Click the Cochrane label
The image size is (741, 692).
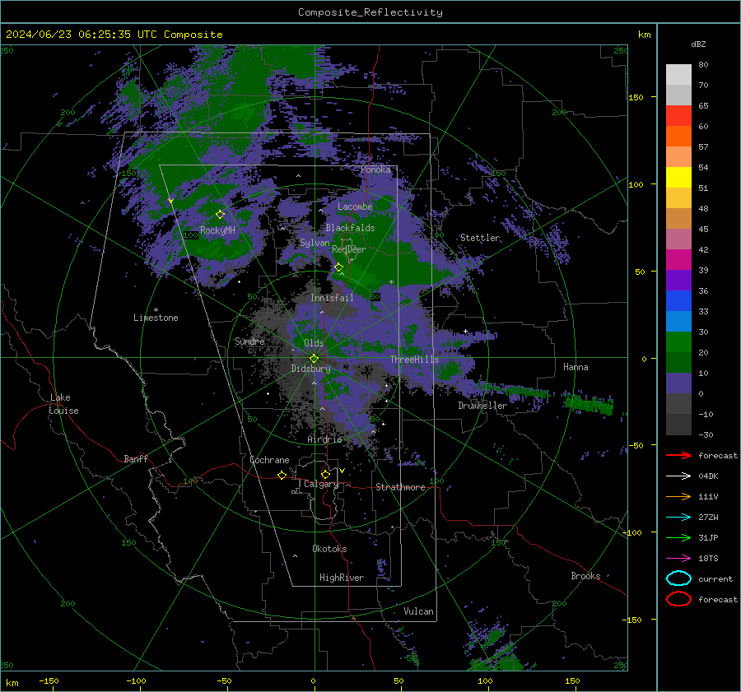point(269,460)
